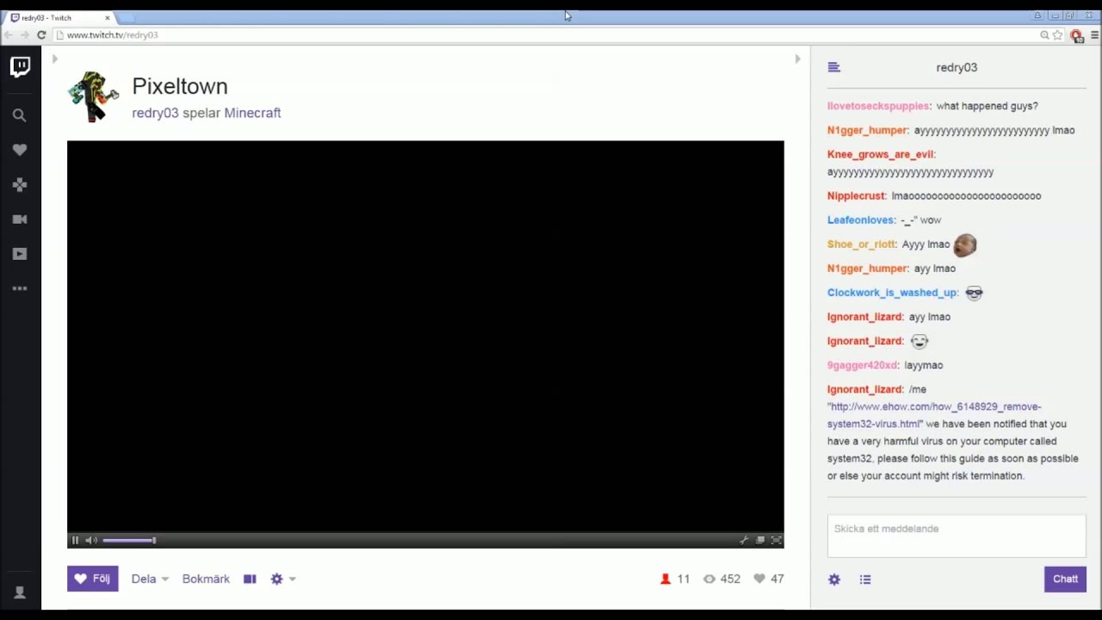
Task: Open player options wrench icon
Action: (x=744, y=540)
